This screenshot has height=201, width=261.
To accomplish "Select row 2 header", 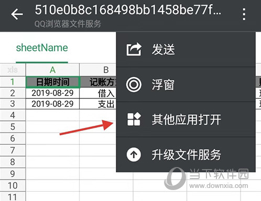I will click(x=13, y=93).
